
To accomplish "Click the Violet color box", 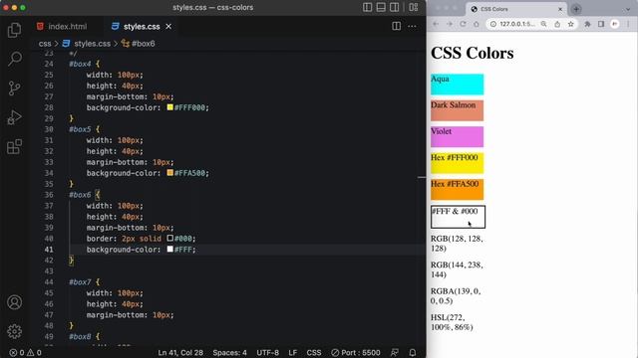I will coord(457,136).
